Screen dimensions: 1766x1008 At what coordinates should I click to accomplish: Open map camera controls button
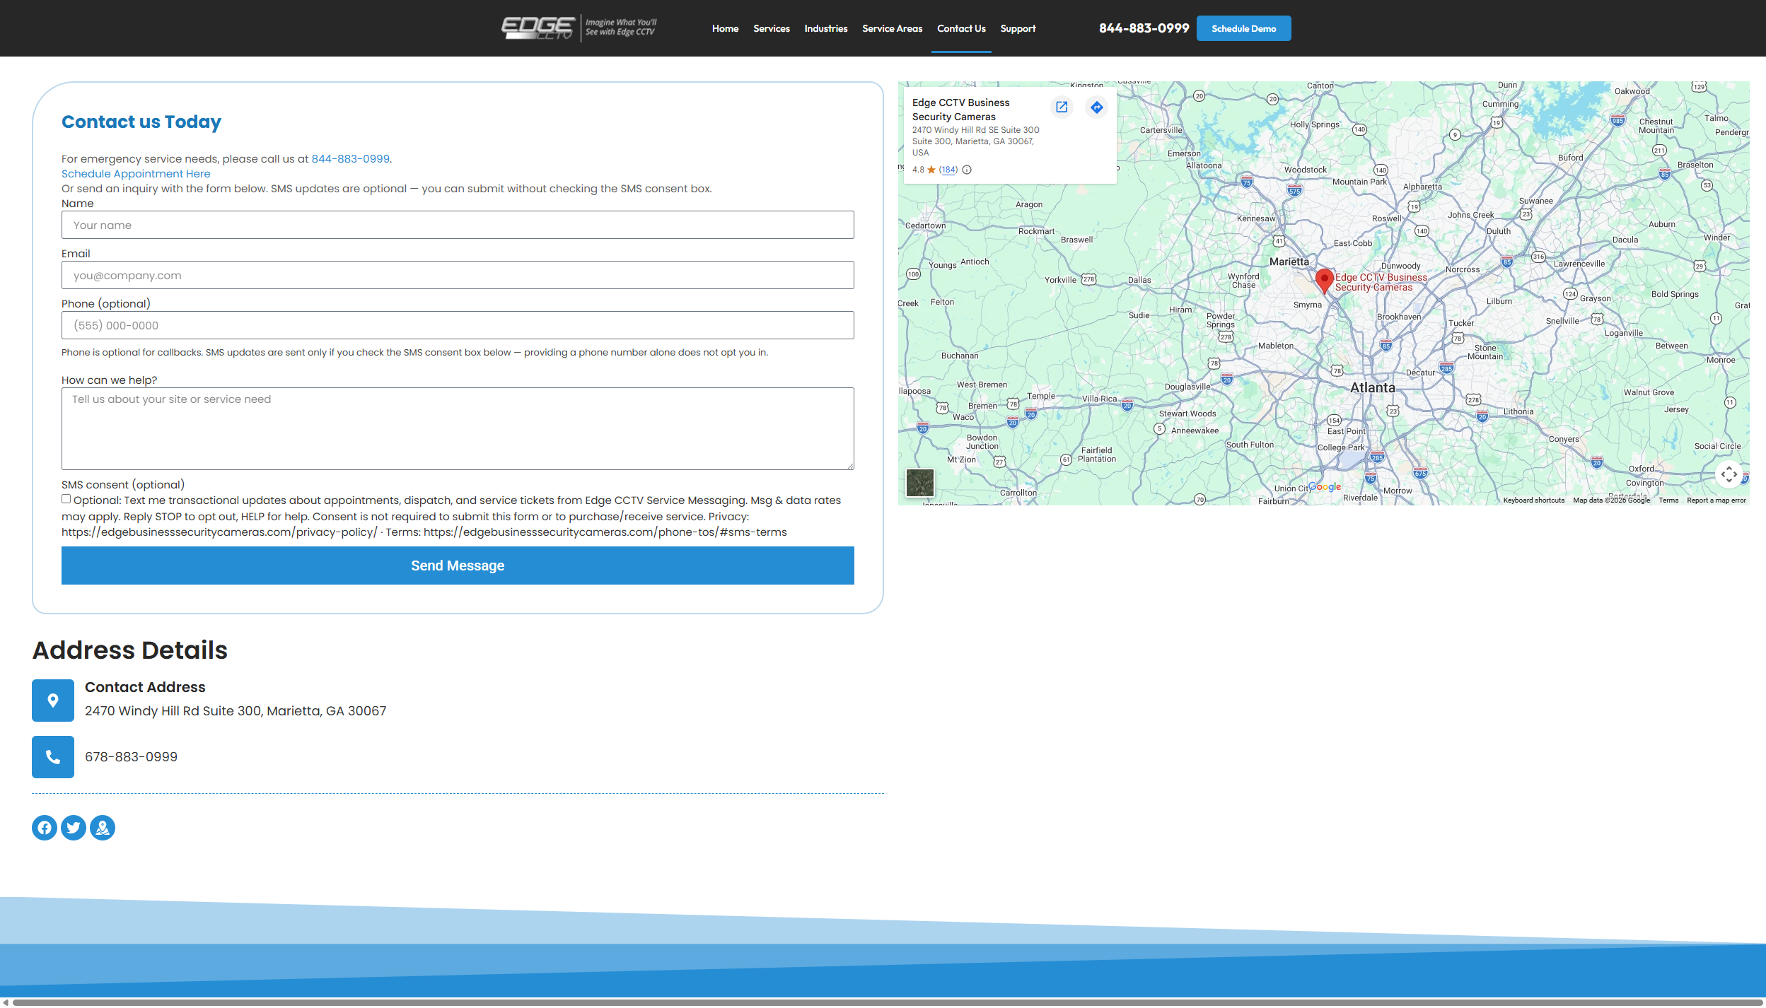click(x=1729, y=474)
